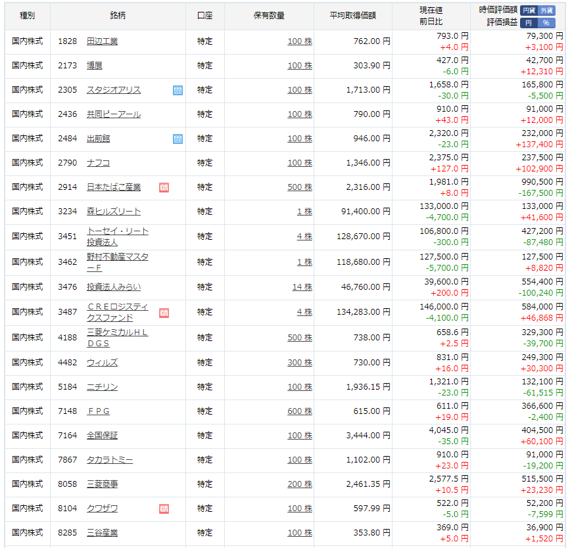Open calendar icon next to スタジオアリス

[178, 90]
